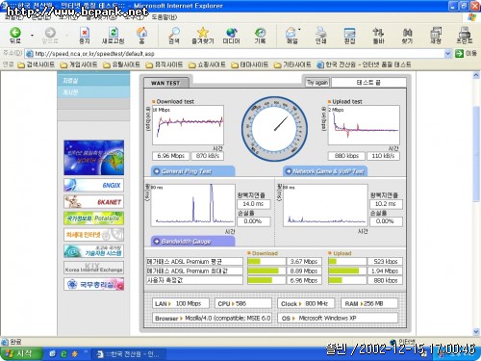Click the Back arrow toolbar icon
The width and height of the screenshot is (481, 361).
point(15,33)
